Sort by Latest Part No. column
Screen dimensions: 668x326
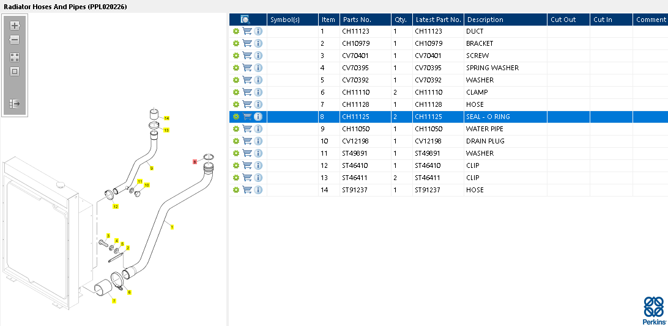tap(439, 20)
